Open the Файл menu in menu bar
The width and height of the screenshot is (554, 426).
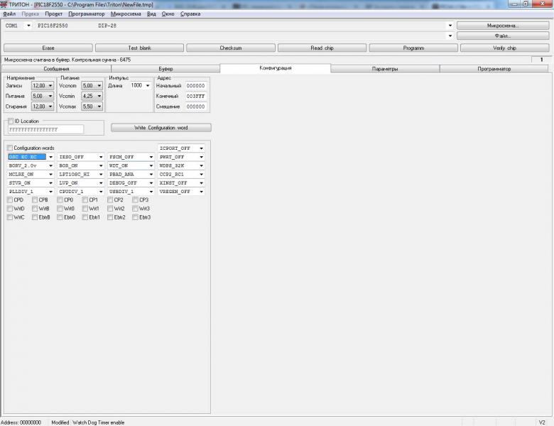tap(9, 13)
